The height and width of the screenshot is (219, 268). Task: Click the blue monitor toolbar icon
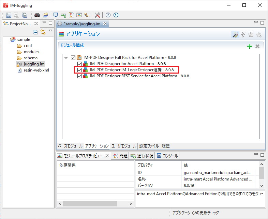56,15
